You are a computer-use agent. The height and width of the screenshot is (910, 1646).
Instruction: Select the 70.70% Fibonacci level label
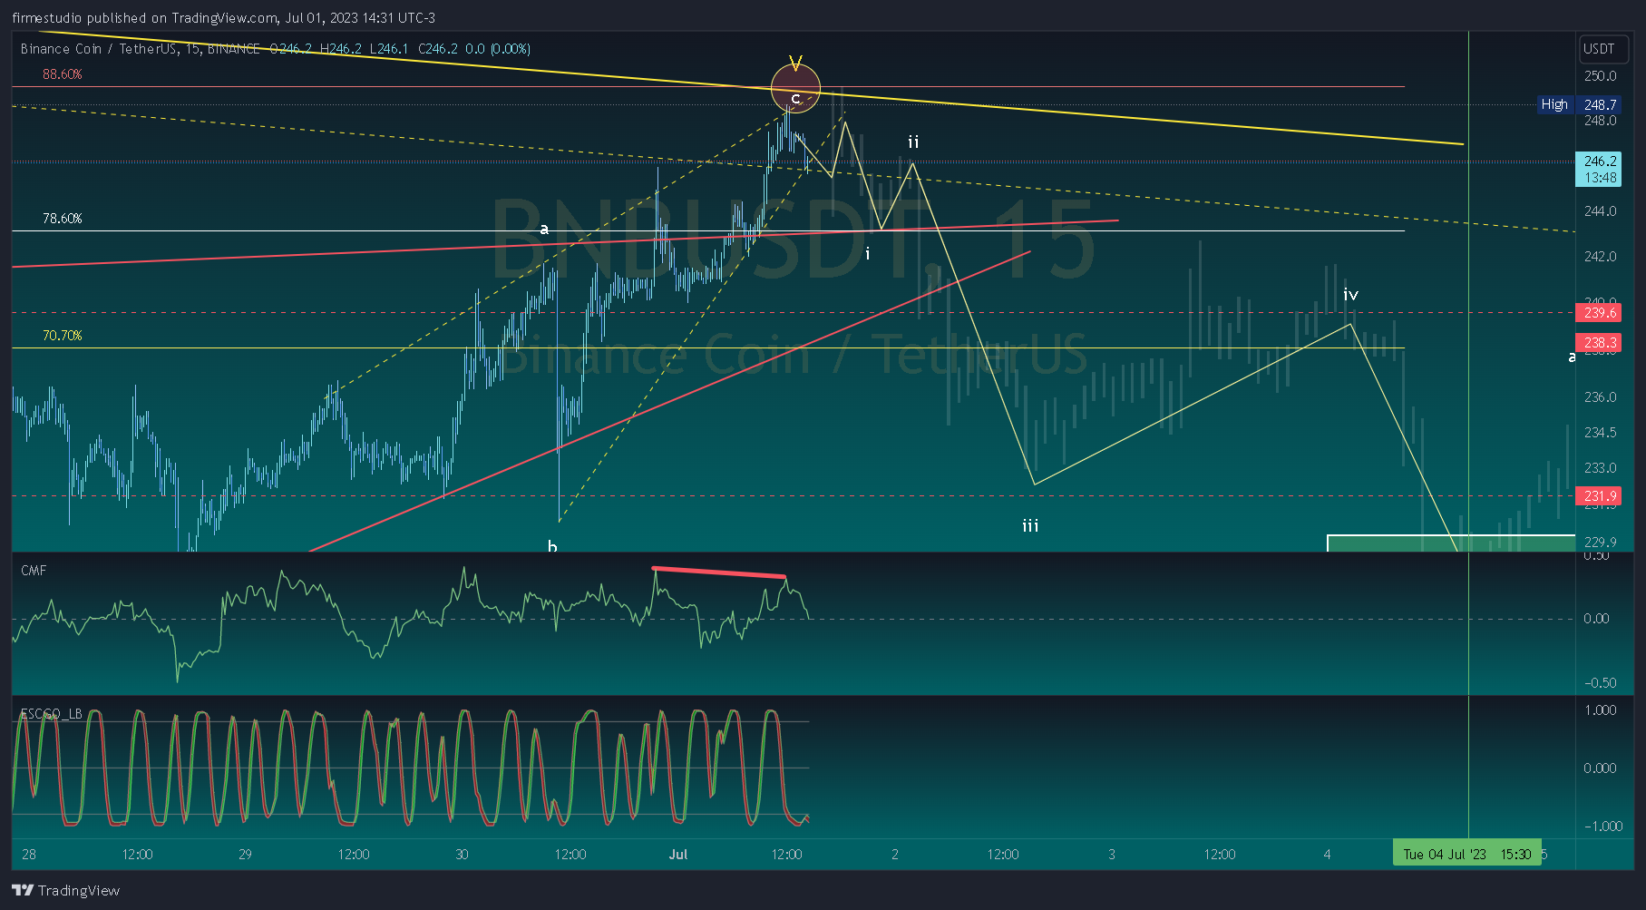[x=62, y=336]
